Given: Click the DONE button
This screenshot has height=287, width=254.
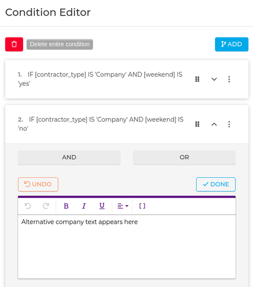Looking at the screenshot, I should click(216, 184).
